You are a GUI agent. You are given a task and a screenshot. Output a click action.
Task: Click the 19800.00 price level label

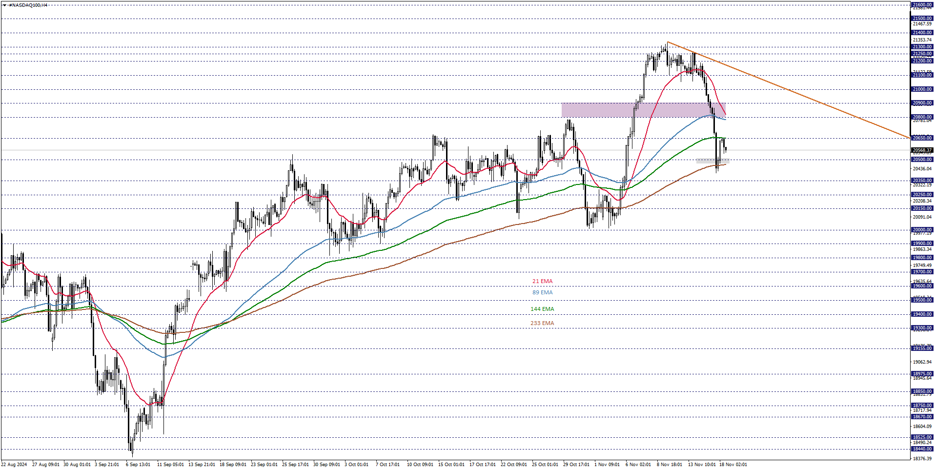(x=922, y=258)
